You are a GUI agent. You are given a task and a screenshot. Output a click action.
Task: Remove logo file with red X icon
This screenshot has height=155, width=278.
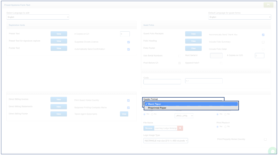click(180, 128)
